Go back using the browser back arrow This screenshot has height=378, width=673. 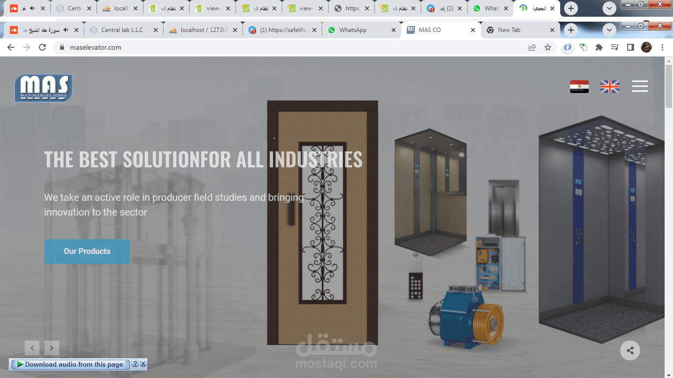coord(11,47)
